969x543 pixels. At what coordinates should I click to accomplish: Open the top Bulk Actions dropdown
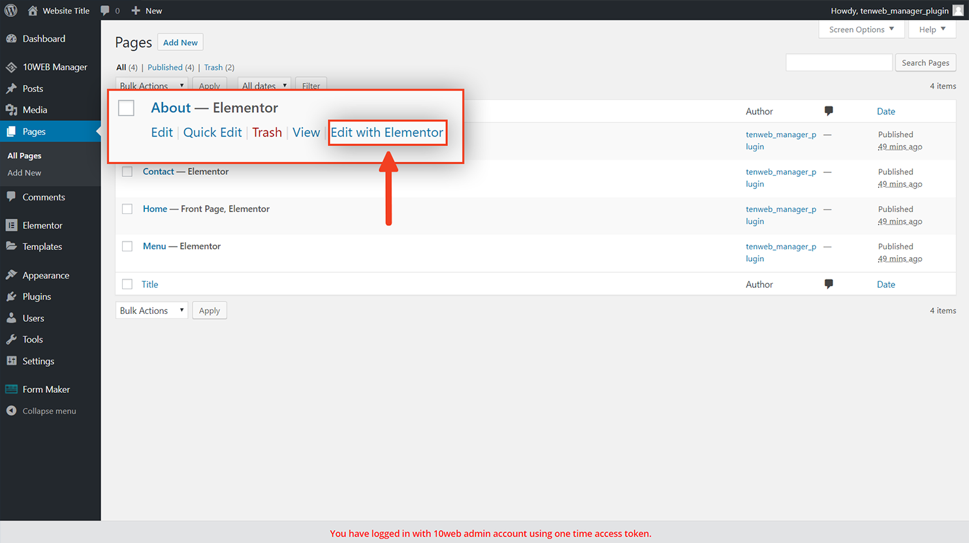(x=151, y=85)
